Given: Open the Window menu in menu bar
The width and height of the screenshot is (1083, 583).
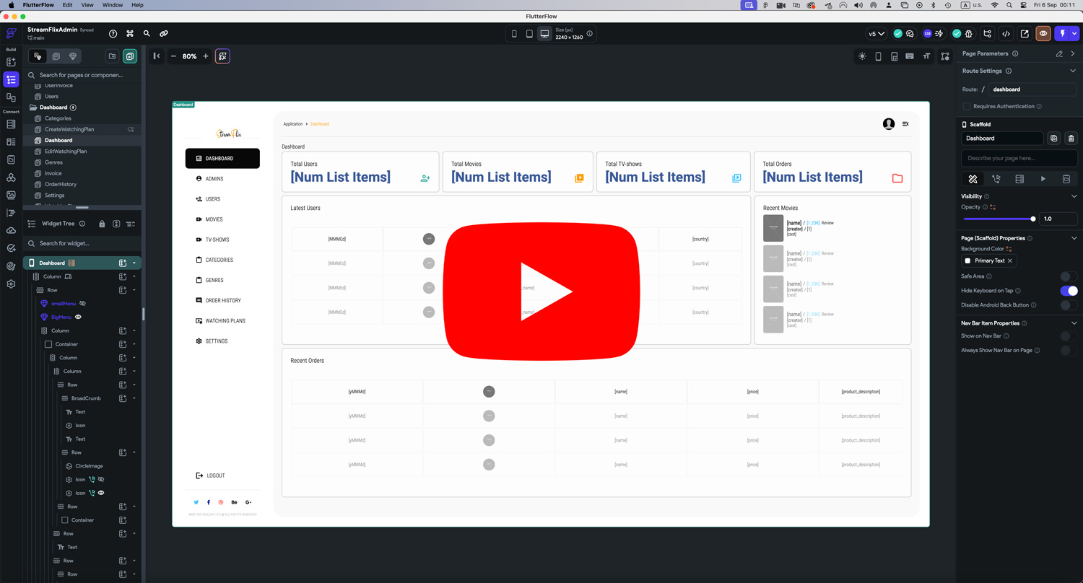Looking at the screenshot, I should 113,5.
